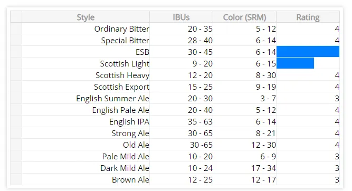This screenshot has width=352, height=191.
Task: Select the Brown Ale style cell
Action: coord(85,179)
